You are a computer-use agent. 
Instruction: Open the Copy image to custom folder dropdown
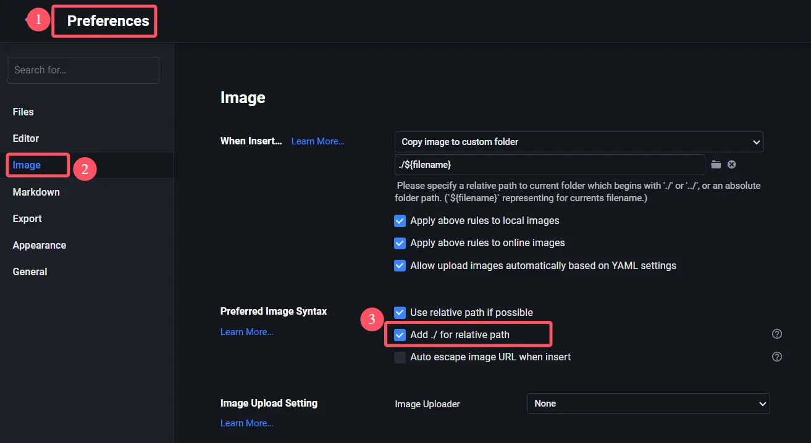tap(579, 142)
